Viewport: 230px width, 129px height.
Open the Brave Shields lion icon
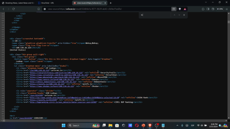coord(180,9)
